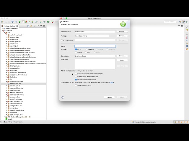Screen dimensions: 189x141
Task: Select the package modifier radio button
Action: [86, 49]
